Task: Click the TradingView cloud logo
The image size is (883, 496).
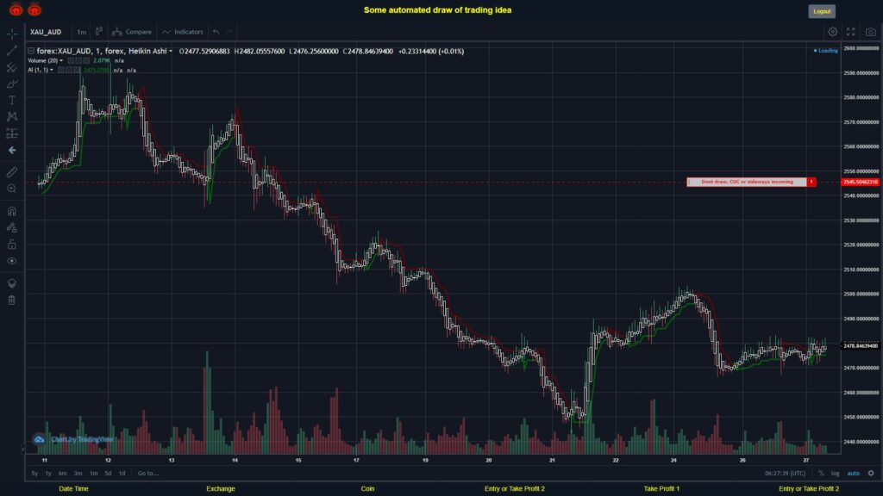Action: (x=39, y=439)
